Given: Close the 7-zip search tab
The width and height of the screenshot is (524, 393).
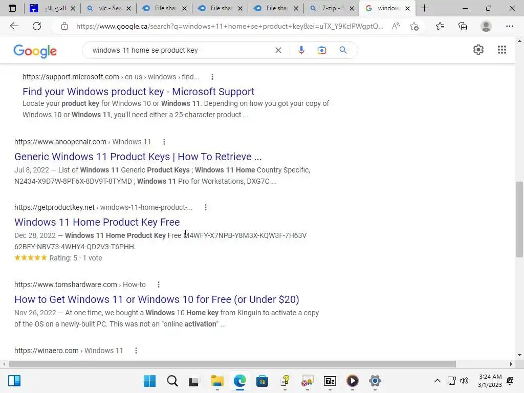Looking at the screenshot, I should click(352, 8).
